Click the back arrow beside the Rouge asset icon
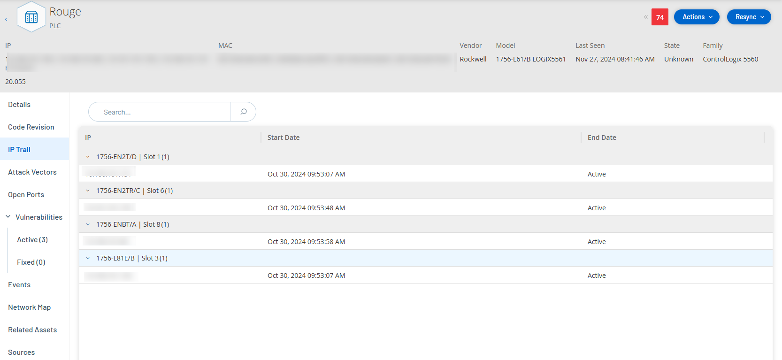The width and height of the screenshot is (782, 360). [6, 19]
